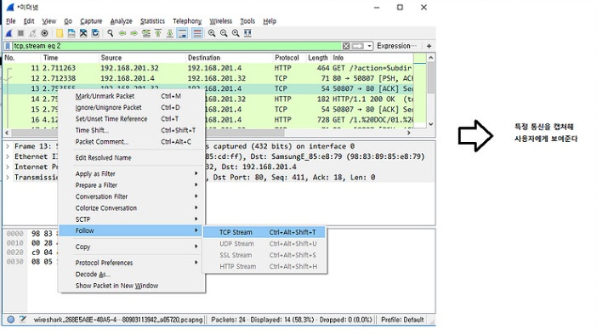Viewport: 597px width, 335px height.
Task: Choose Packet Comment... in the context menu
Action: click(x=132, y=142)
